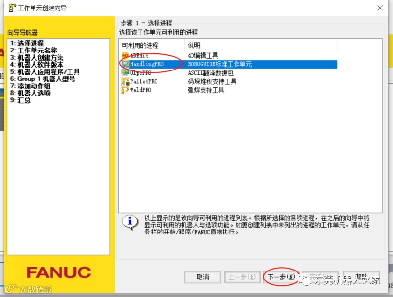This screenshot has width=393, height=297.
Task: Jump to step 8 机器人选项
Action: pyautogui.click(x=30, y=93)
